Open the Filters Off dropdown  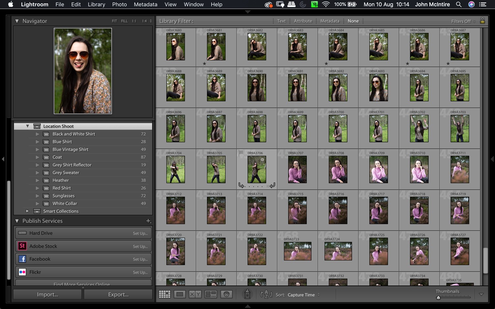[x=462, y=21]
